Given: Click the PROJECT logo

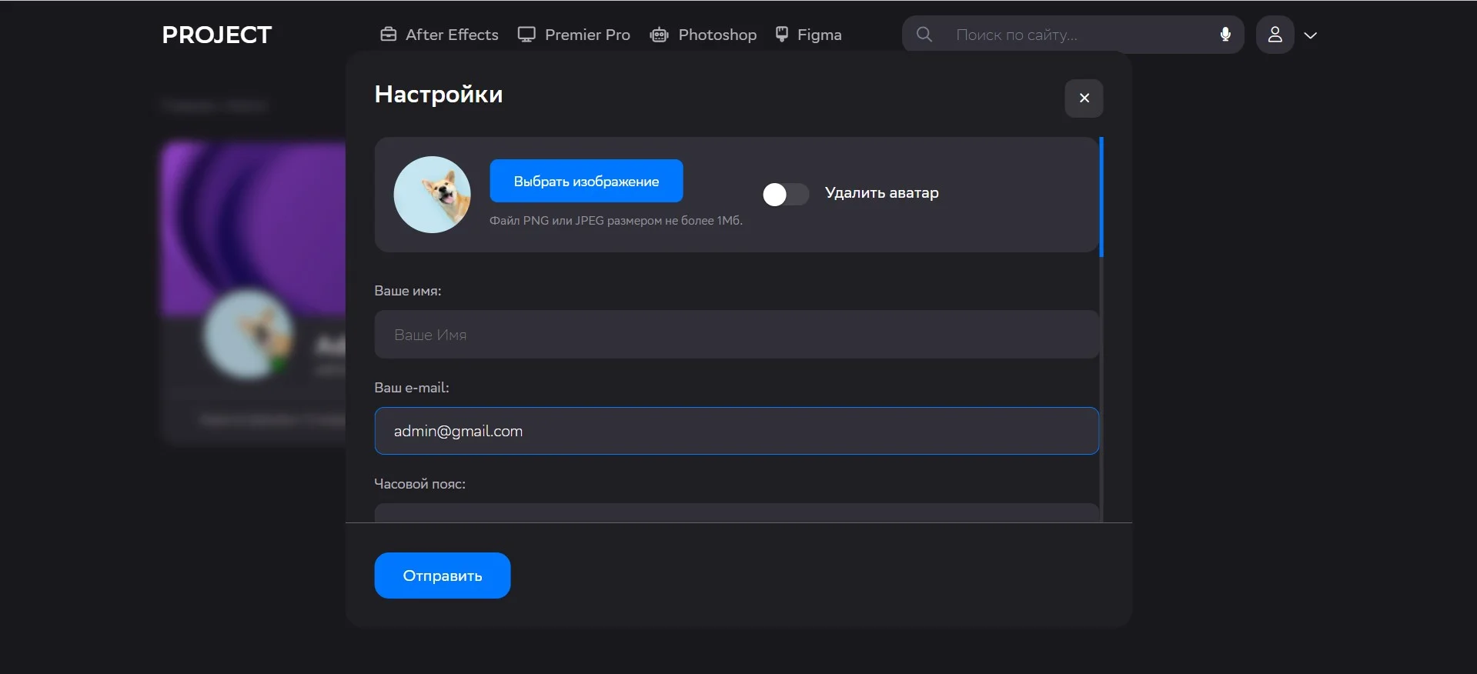Looking at the screenshot, I should 216,35.
